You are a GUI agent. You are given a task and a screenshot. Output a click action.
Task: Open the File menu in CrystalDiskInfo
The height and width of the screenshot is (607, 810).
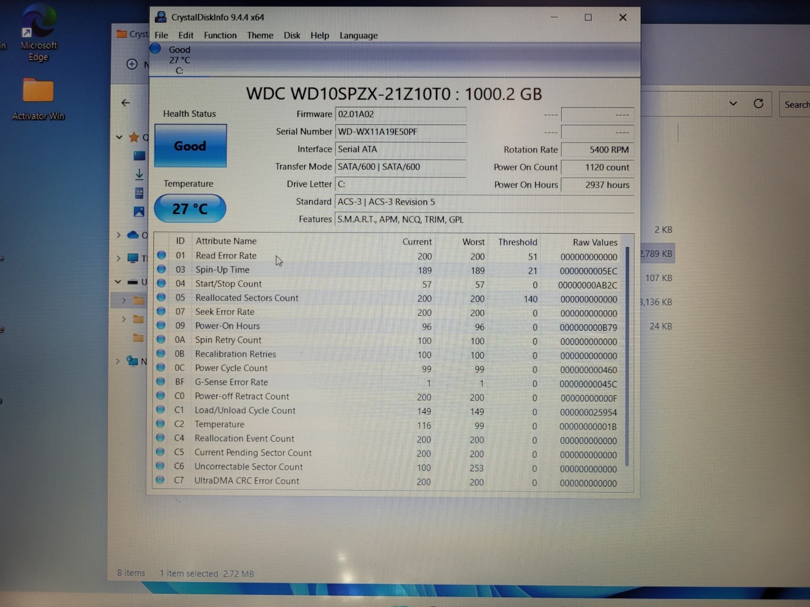click(x=161, y=35)
